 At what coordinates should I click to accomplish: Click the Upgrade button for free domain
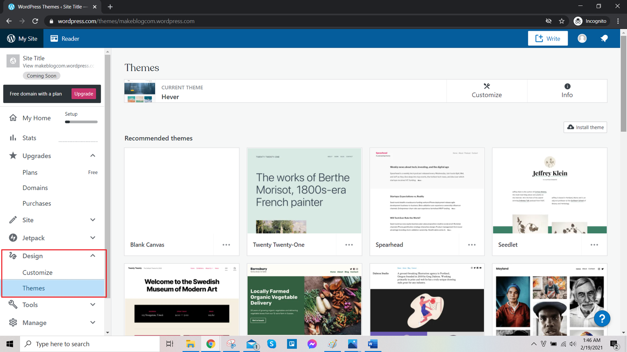(84, 94)
